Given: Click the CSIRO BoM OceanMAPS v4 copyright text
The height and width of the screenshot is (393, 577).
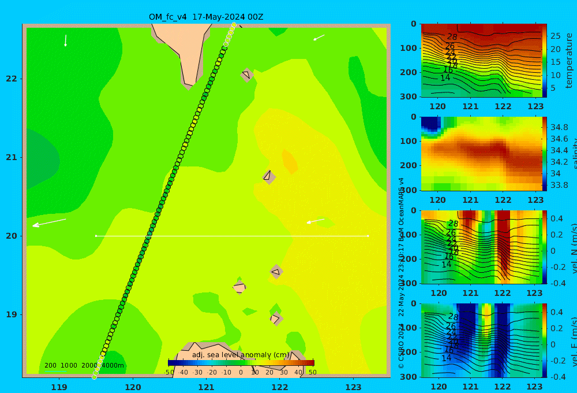Looking at the screenshot, I should tap(401, 273).
